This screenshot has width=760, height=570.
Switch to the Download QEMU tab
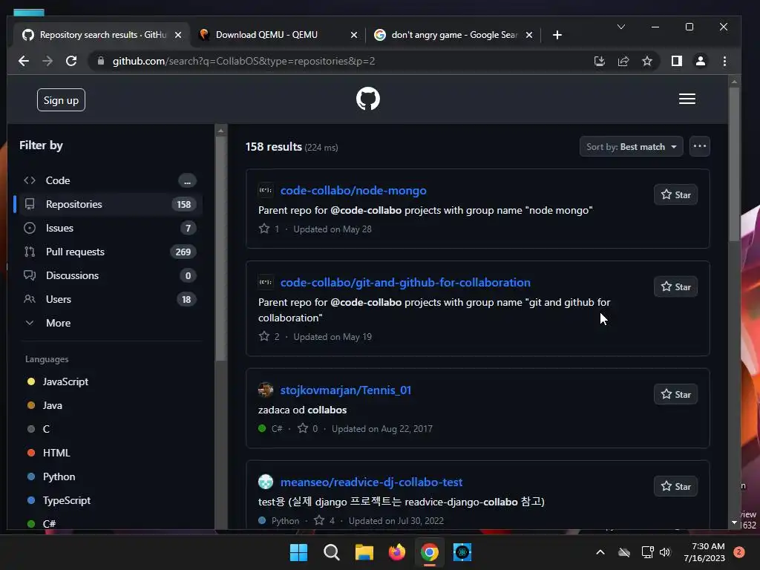click(x=276, y=35)
